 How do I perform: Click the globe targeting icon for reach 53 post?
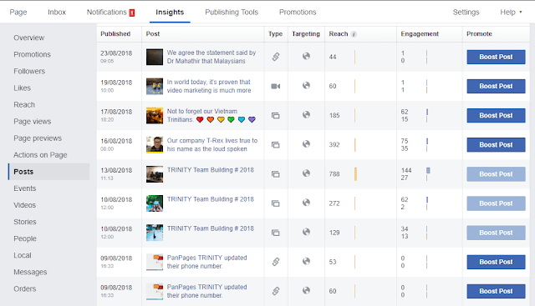click(x=306, y=261)
